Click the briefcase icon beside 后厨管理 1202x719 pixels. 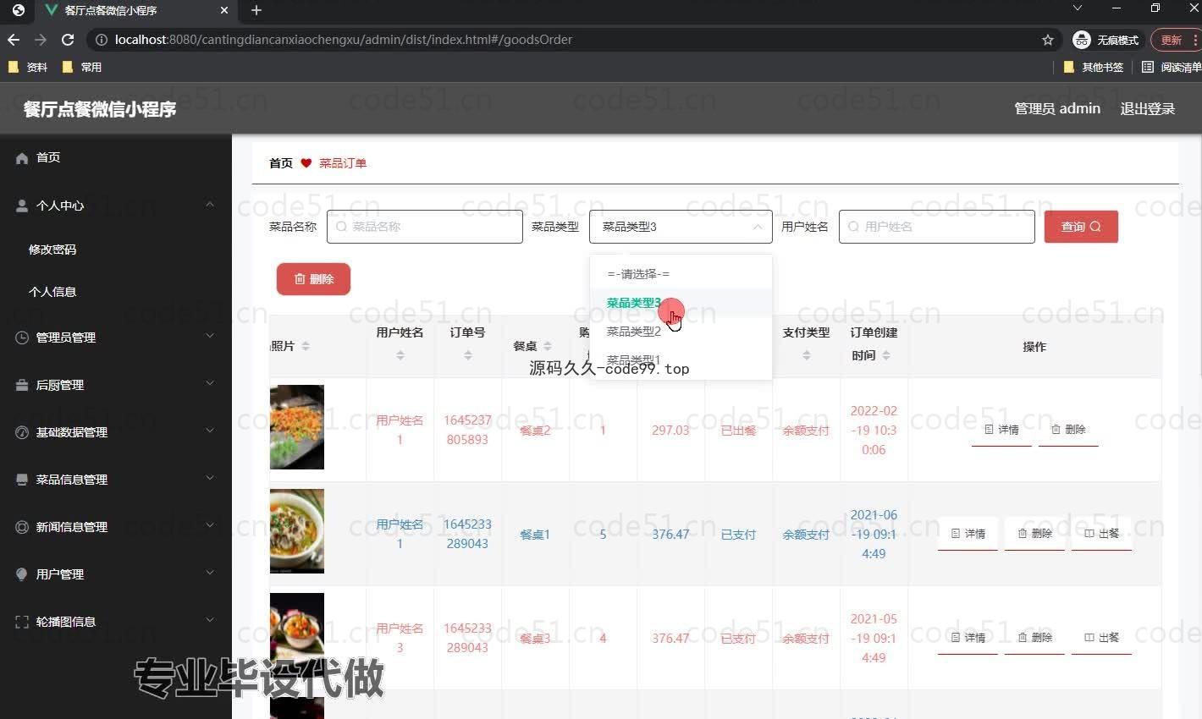[22, 385]
